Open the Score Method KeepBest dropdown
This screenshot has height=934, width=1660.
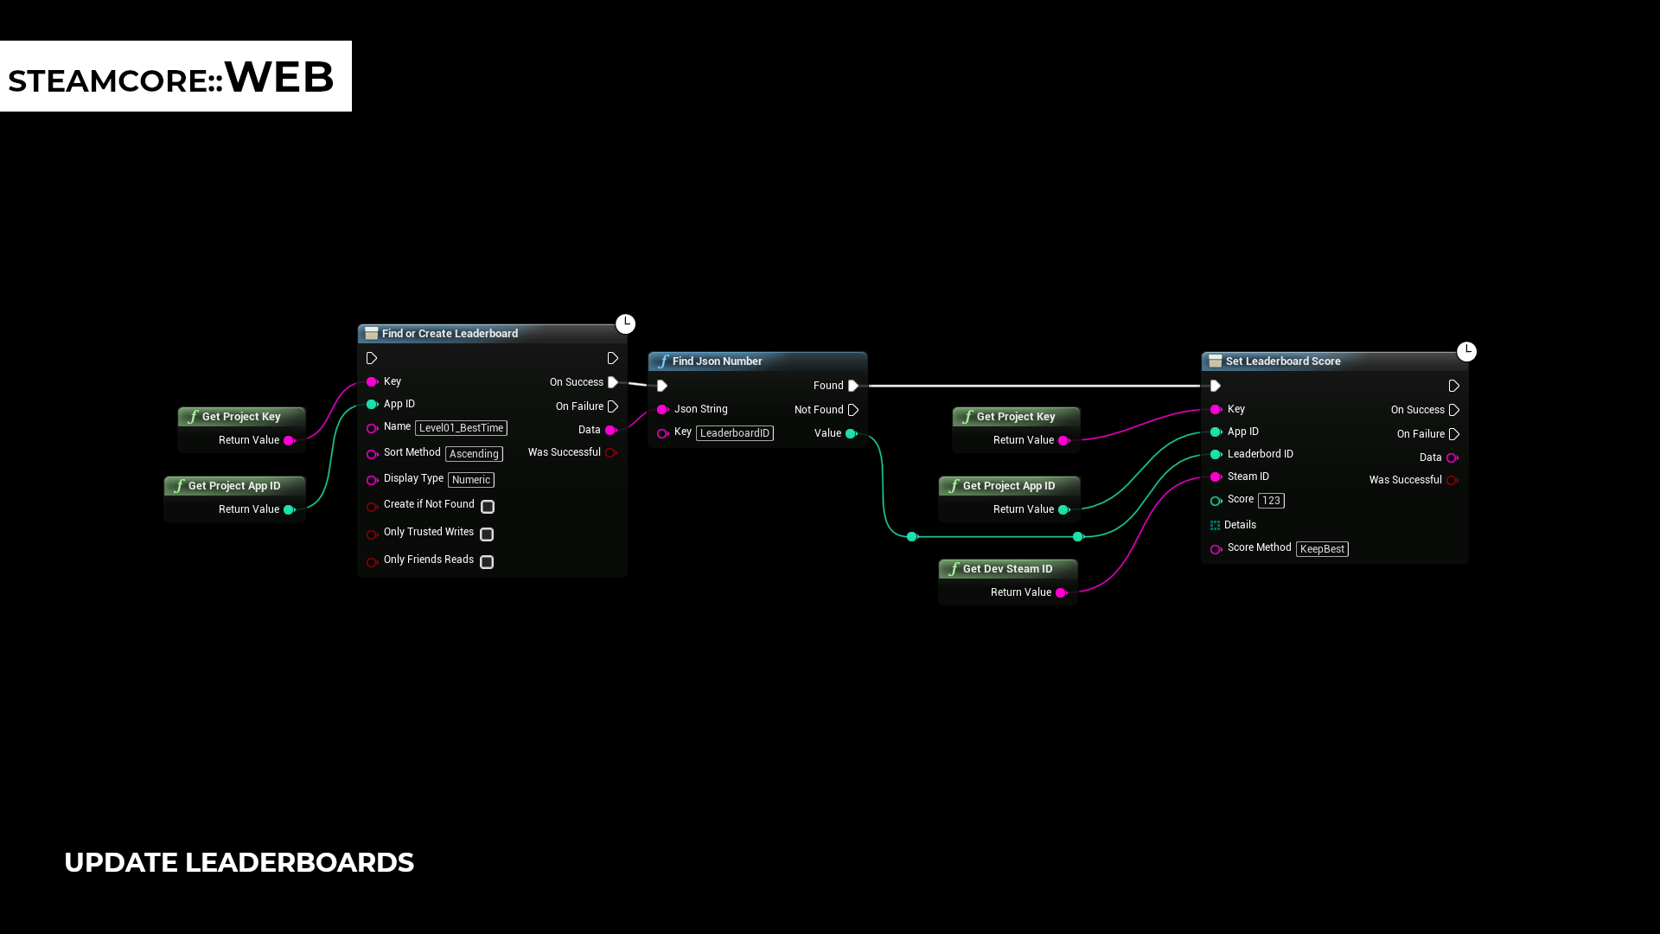[x=1322, y=549]
